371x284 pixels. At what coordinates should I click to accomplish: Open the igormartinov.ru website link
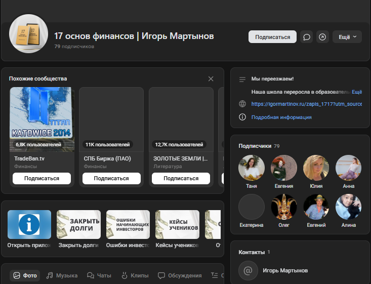tap(306, 104)
